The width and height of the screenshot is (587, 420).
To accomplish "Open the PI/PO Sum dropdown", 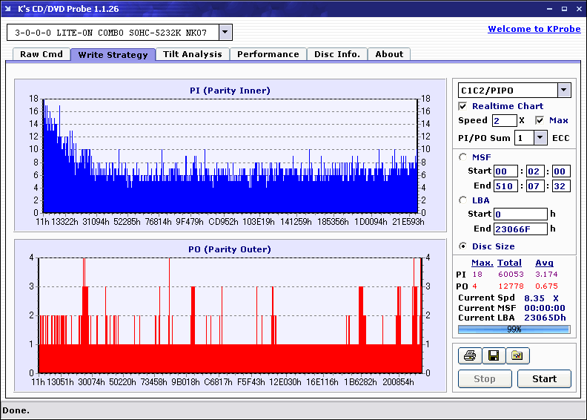I will (x=540, y=137).
